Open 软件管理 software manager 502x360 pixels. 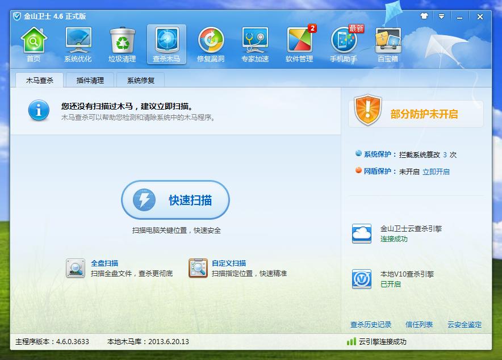299,44
